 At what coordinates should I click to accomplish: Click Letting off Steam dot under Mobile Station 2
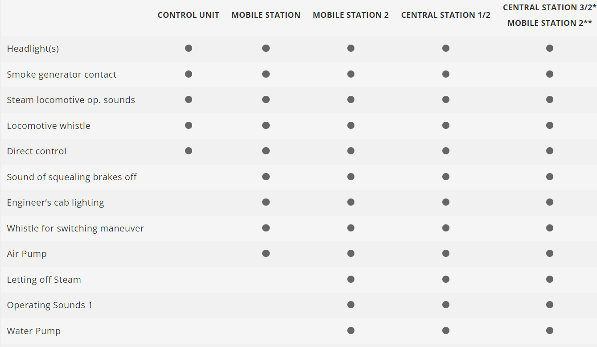[351, 279]
